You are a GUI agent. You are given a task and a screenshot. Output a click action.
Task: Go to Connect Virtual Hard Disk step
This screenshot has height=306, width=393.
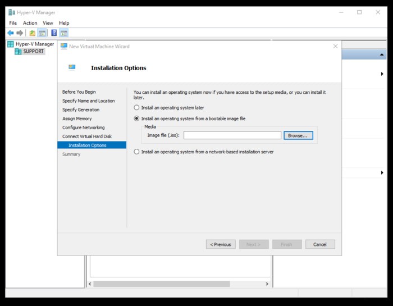pos(87,136)
